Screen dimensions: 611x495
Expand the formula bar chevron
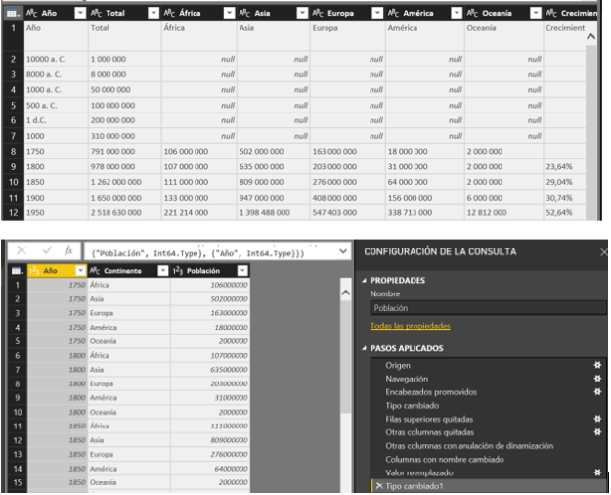point(341,251)
